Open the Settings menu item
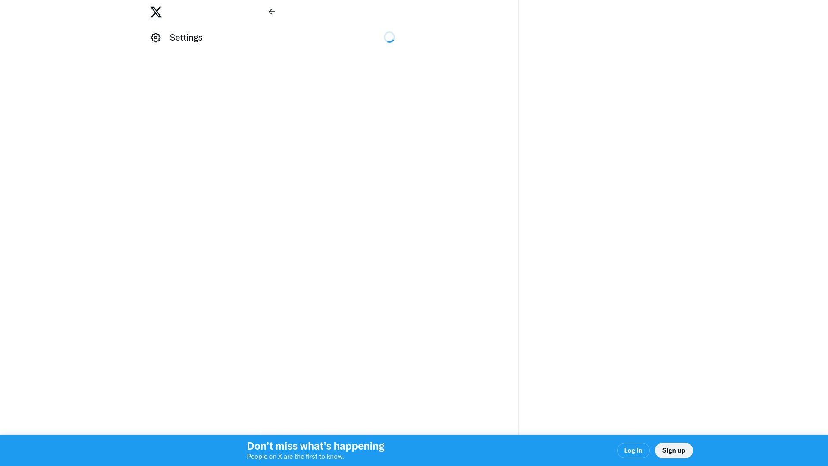This screenshot has height=466, width=828. [177, 38]
